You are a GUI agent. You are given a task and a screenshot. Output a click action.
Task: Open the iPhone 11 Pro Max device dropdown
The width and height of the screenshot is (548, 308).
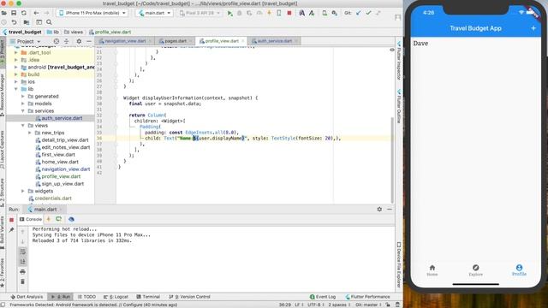[92, 13]
